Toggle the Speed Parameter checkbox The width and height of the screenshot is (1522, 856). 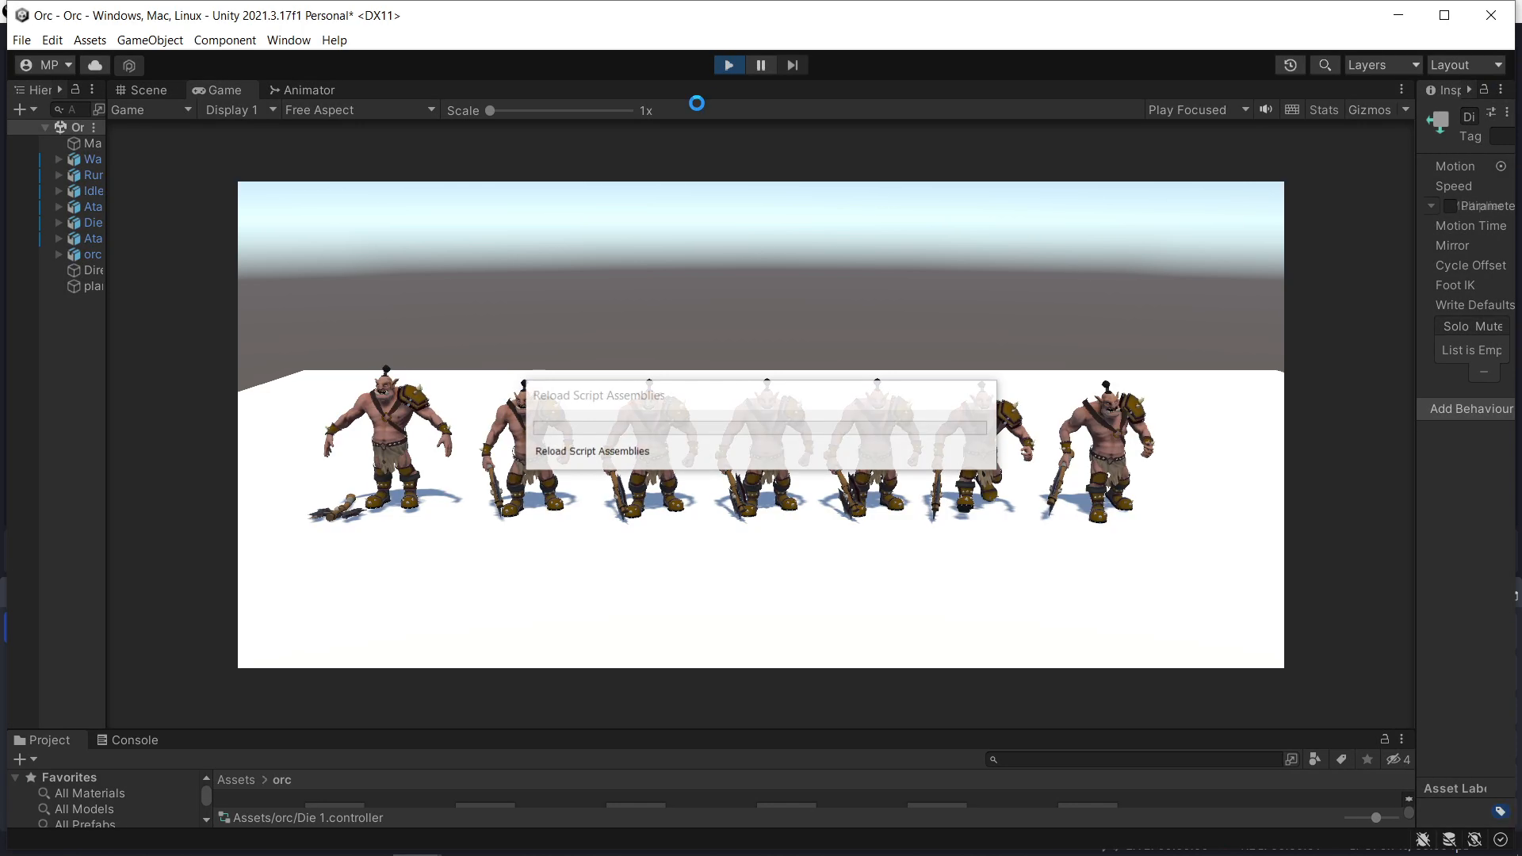click(1450, 206)
